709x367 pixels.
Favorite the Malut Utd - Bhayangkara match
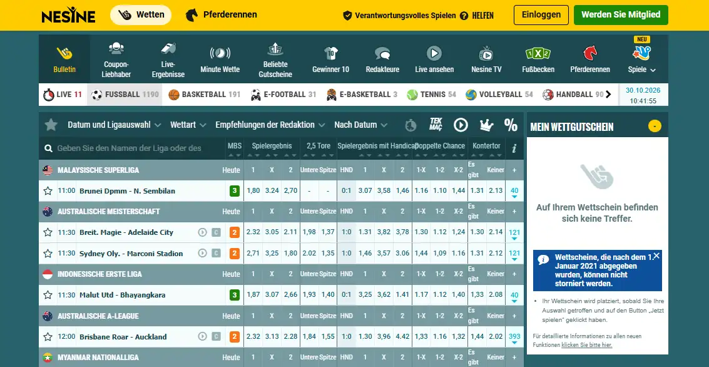[48, 295]
